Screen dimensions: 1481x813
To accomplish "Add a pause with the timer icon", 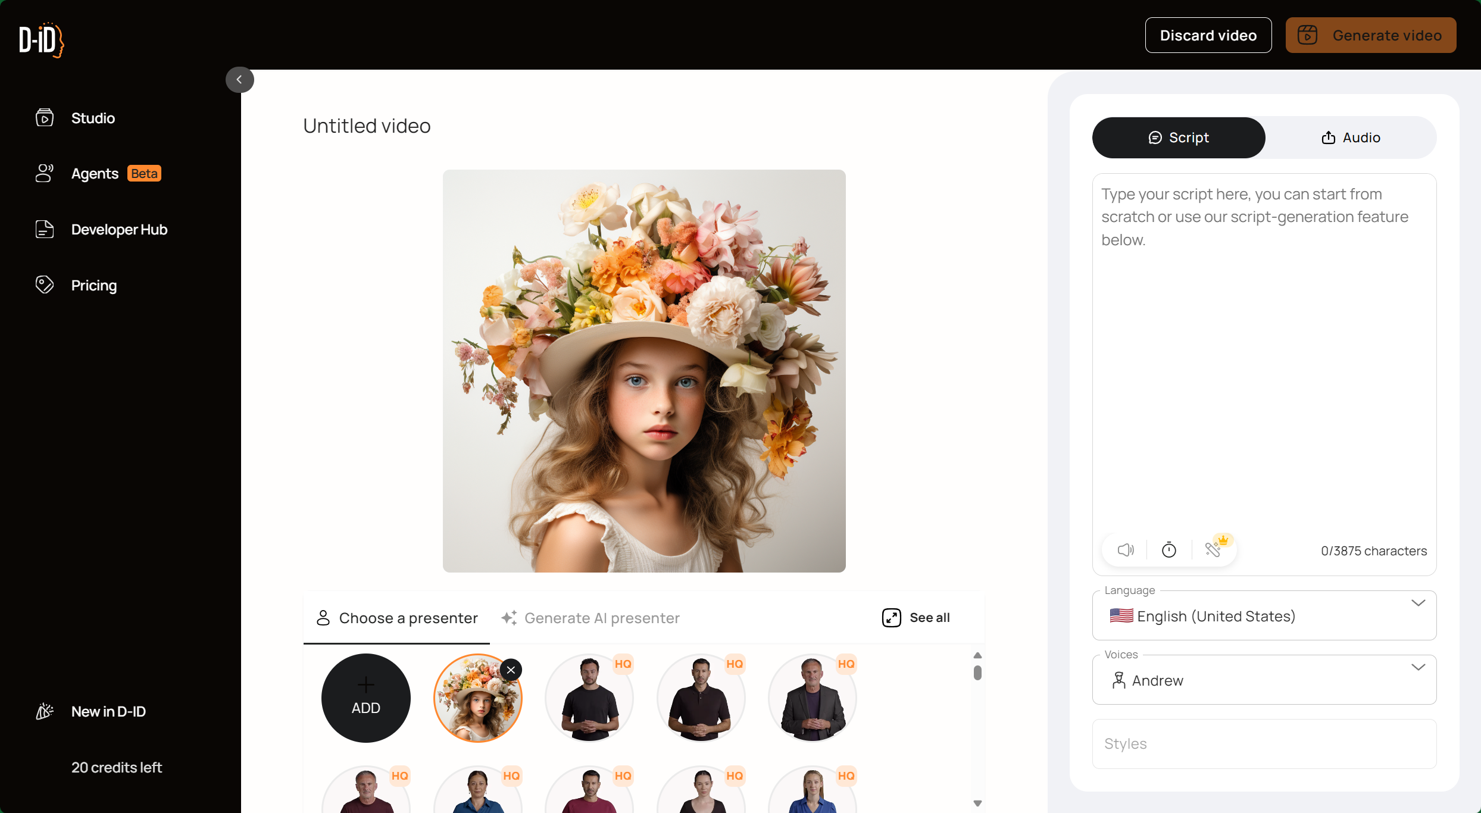I will pos(1169,550).
